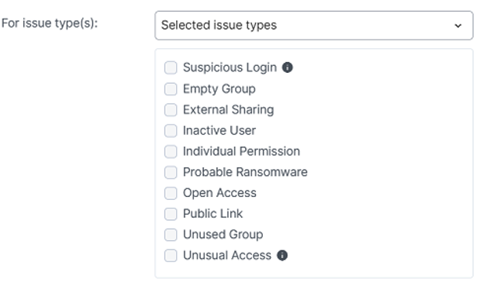Select the Inactive User checkbox
Image resolution: width=487 pixels, height=286 pixels.
(171, 131)
